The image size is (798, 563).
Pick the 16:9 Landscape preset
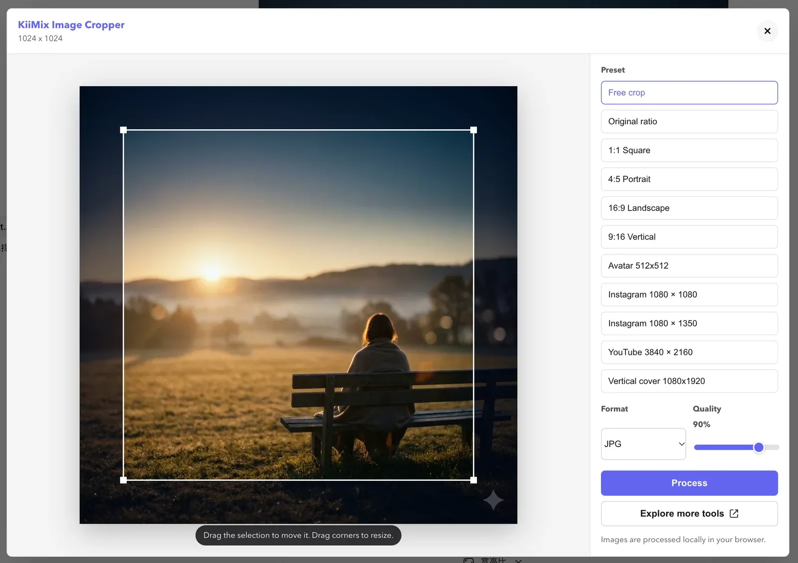pos(689,208)
